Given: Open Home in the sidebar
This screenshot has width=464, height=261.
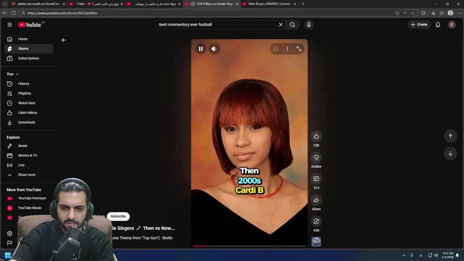Looking at the screenshot, I should (x=29, y=39).
